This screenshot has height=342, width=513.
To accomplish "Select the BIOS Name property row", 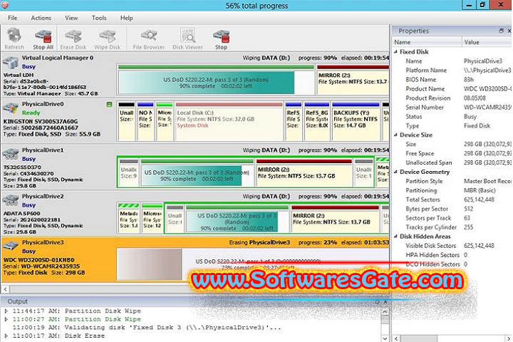I will tap(452, 80).
